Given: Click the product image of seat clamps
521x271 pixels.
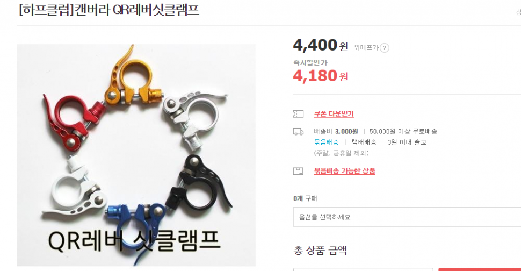Looking at the screenshot, I should coord(136,155).
